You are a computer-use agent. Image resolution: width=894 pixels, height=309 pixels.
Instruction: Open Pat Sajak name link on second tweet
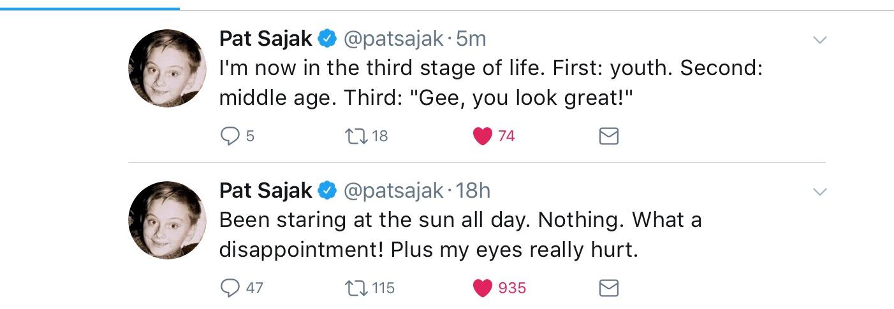pos(265,190)
